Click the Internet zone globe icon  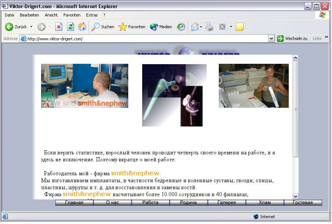[x=256, y=216]
